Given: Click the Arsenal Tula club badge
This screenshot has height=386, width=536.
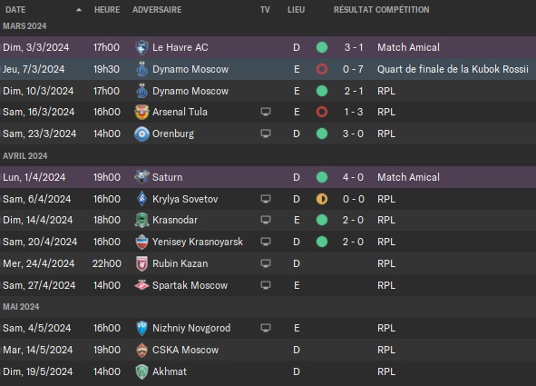Looking at the screenshot, I should (141, 112).
